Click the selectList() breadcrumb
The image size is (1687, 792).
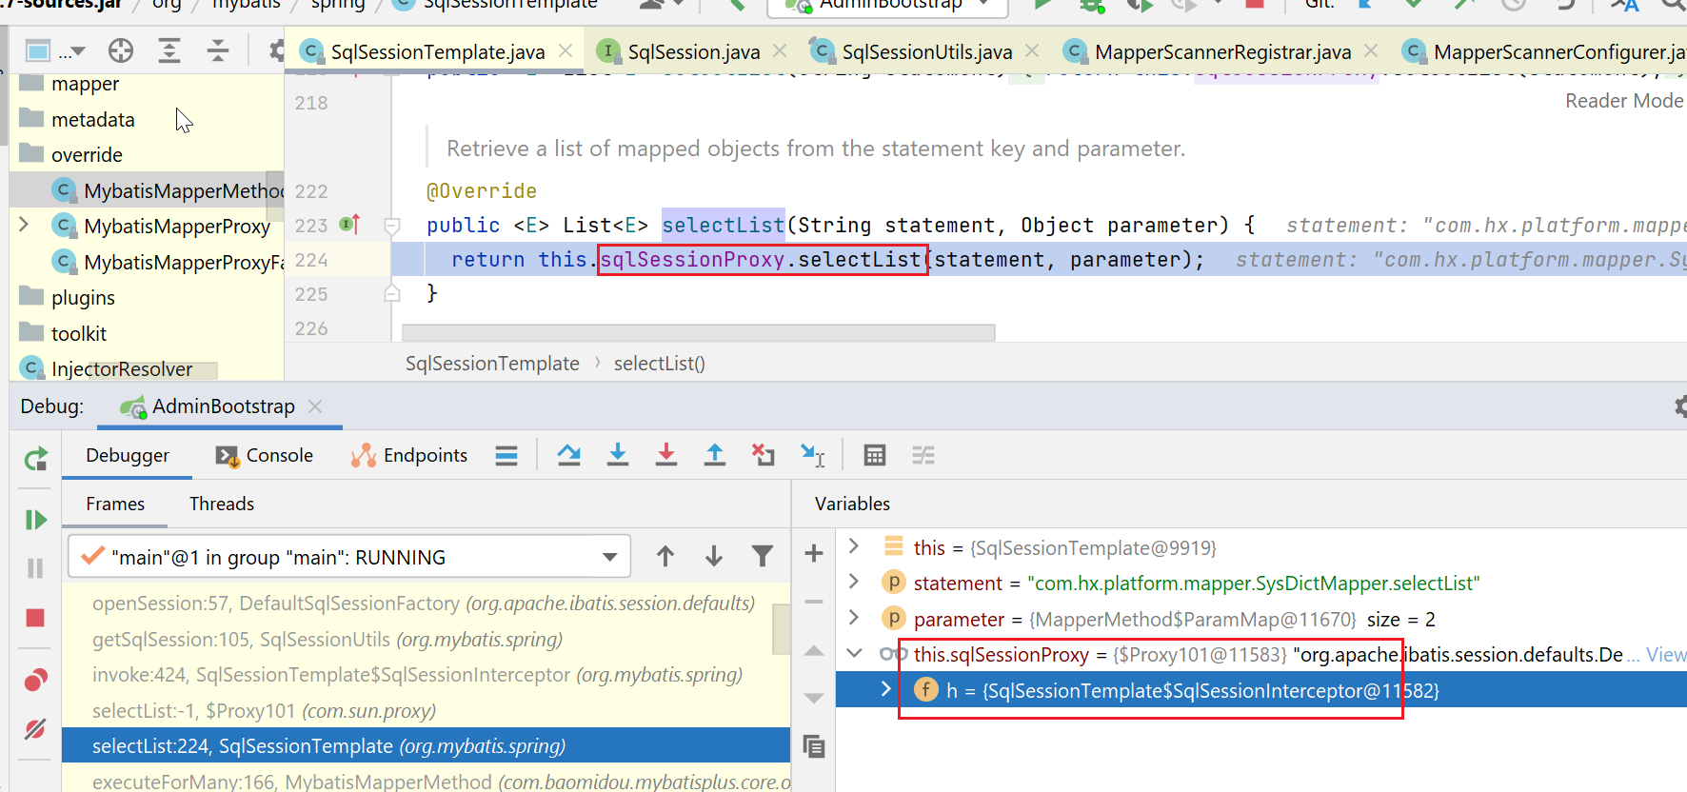(659, 364)
